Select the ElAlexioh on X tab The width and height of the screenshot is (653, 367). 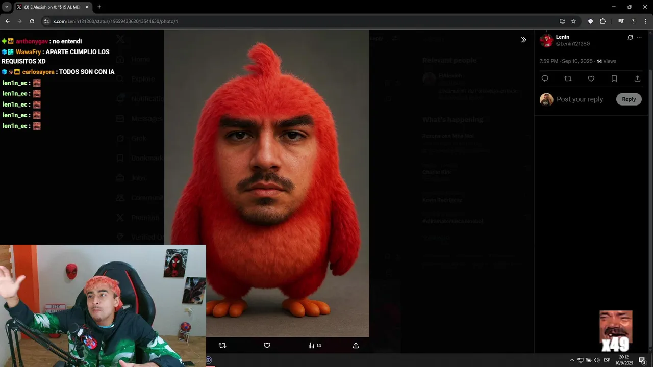point(52,7)
